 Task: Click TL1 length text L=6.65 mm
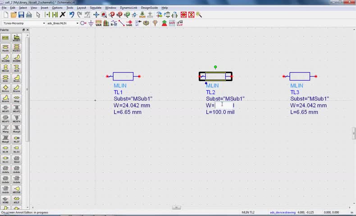point(128,112)
